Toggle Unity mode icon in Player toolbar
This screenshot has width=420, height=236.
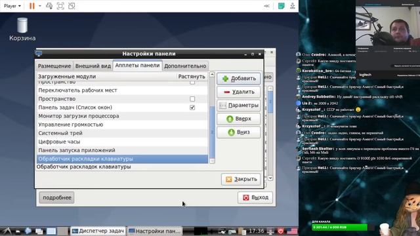pos(72,6)
